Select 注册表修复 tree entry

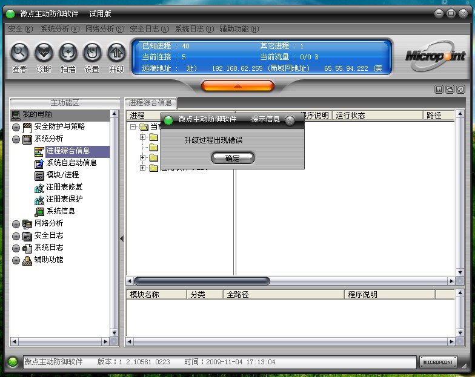pos(64,187)
